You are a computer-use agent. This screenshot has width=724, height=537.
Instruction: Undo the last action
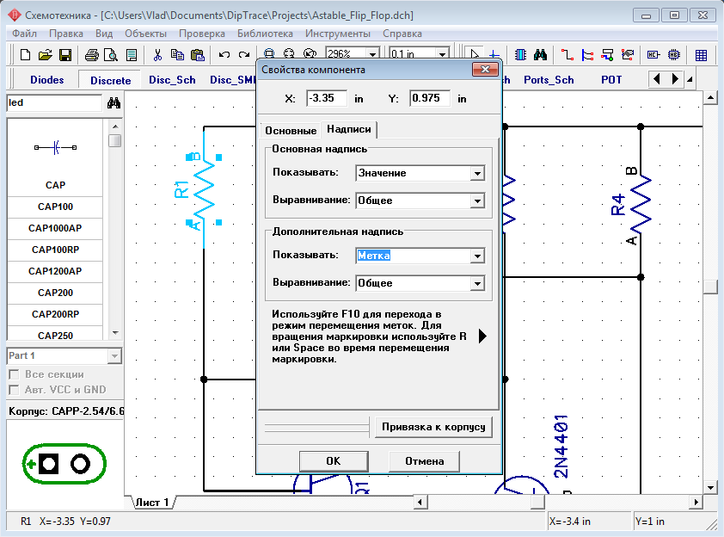(x=224, y=55)
